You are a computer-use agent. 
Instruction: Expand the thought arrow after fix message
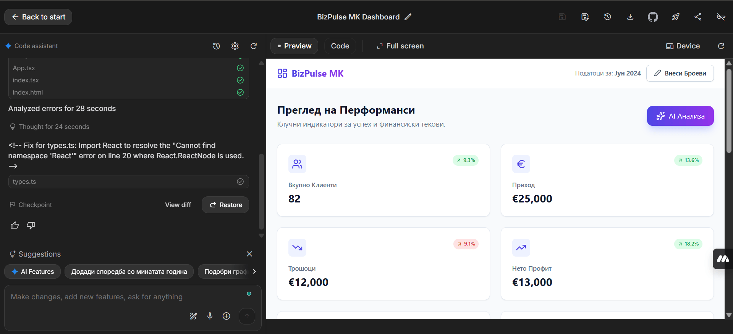(x=13, y=166)
